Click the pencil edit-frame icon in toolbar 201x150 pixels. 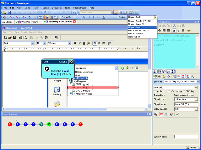[41, 17]
